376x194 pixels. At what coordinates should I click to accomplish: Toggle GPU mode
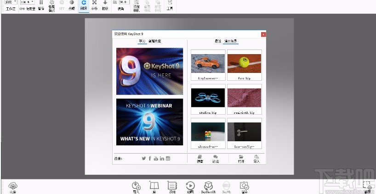click(x=62, y=5)
